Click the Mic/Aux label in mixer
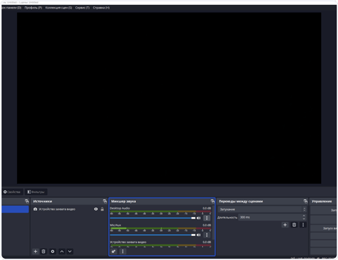The image size is (338, 260). [115, 225]
